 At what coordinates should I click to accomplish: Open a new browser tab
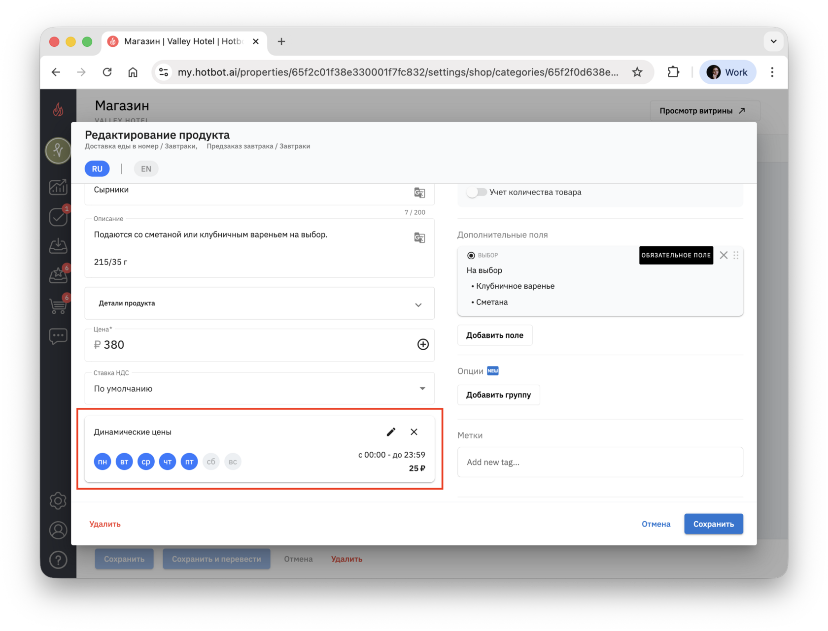281,41
